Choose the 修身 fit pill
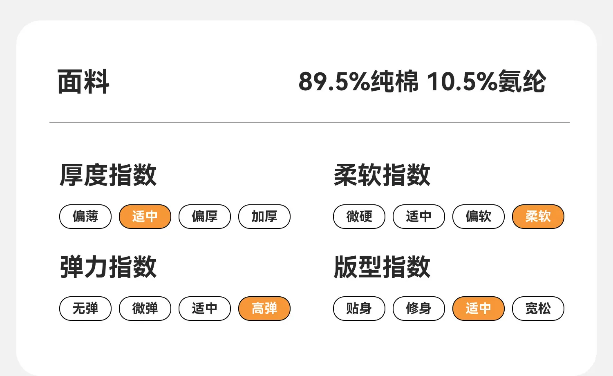The image size is (613, 376). pos(419,309)
